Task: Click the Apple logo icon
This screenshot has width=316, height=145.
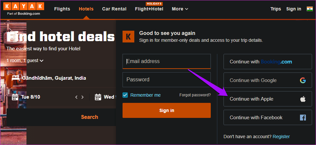Action: pyautogui.click(x=303, y=99)
